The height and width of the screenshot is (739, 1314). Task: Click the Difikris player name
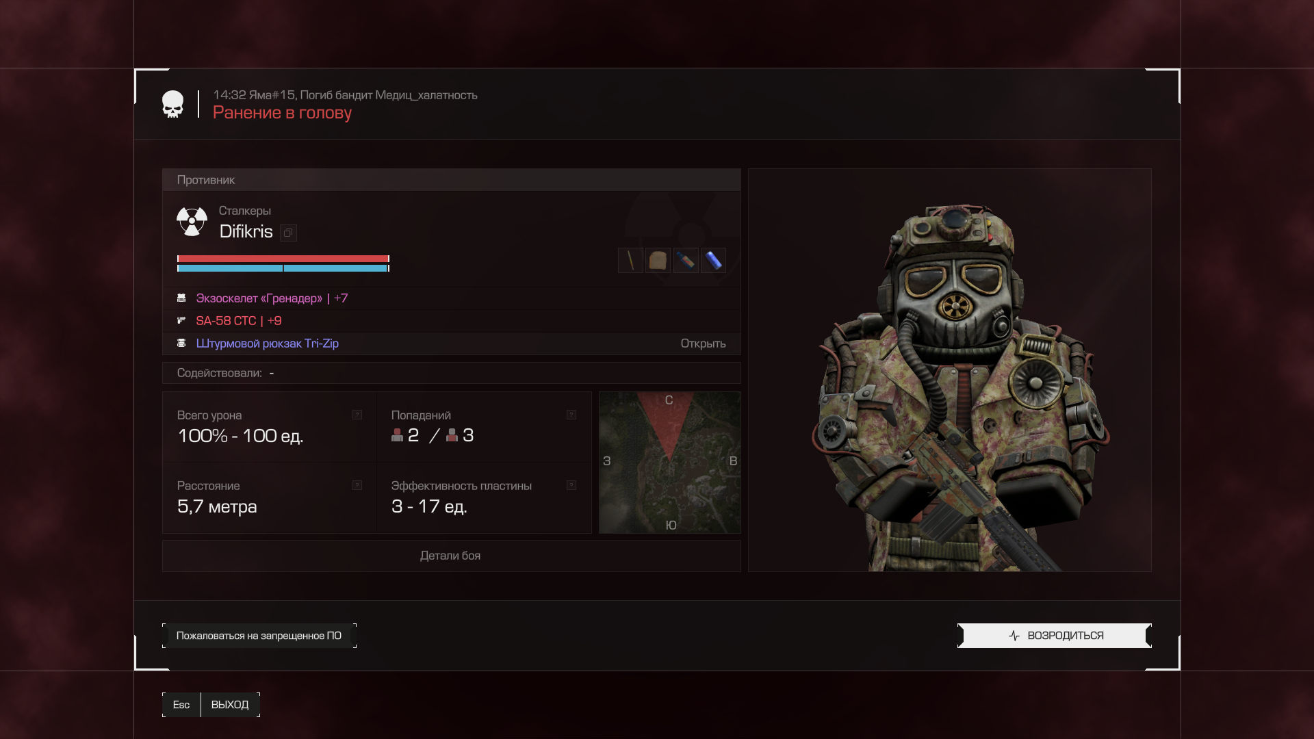coord(246,231)
